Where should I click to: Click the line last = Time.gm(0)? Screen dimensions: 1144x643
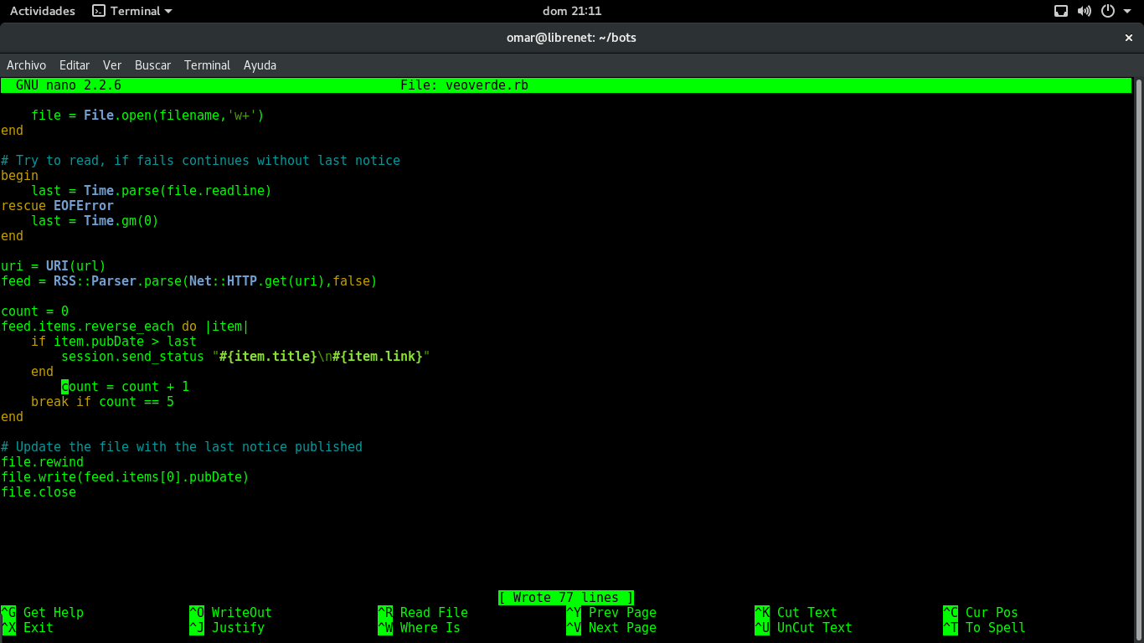[x=95, y=221]
